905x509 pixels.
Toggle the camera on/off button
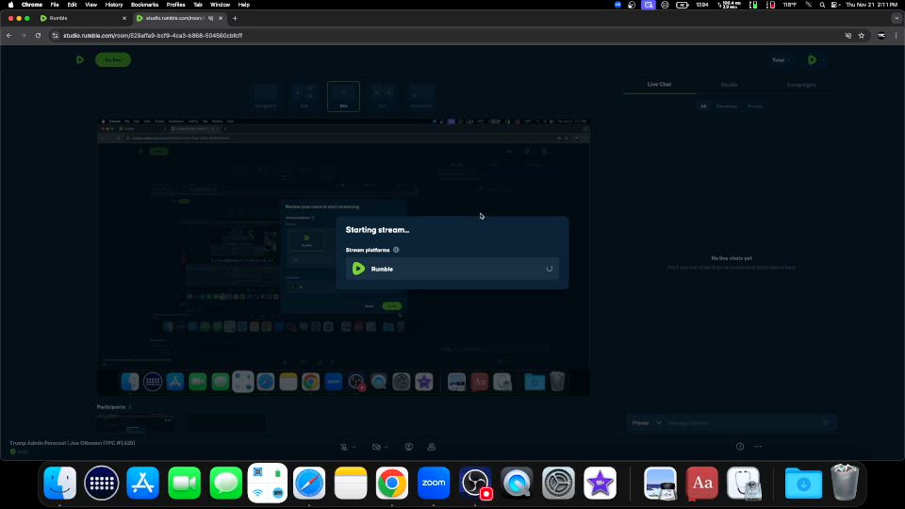tap(376, 446)
